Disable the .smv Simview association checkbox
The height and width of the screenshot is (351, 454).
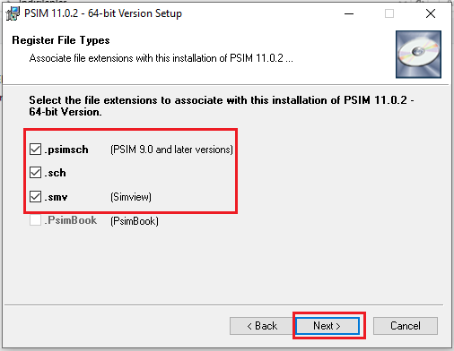(35, 197)
